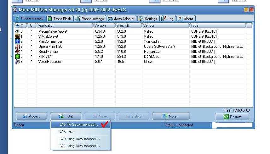Click the MiniCommander row icon
The image size is (270, 154).
17,41
